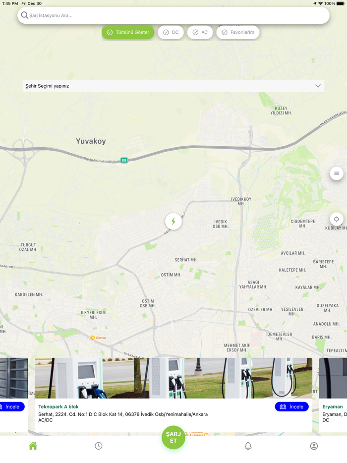
Task: Click the battery indicator in status bar
Action: [340, 3]
